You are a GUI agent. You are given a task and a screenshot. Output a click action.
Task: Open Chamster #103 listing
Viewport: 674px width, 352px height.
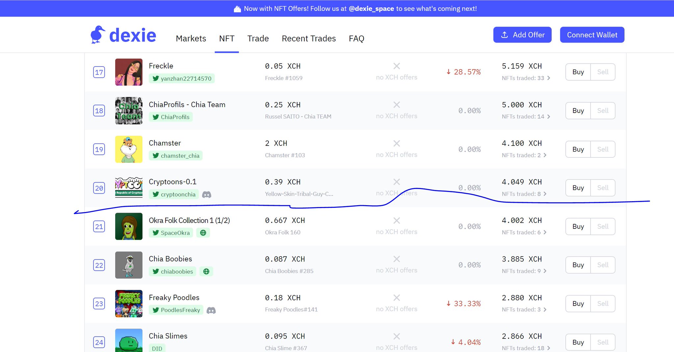285,155
